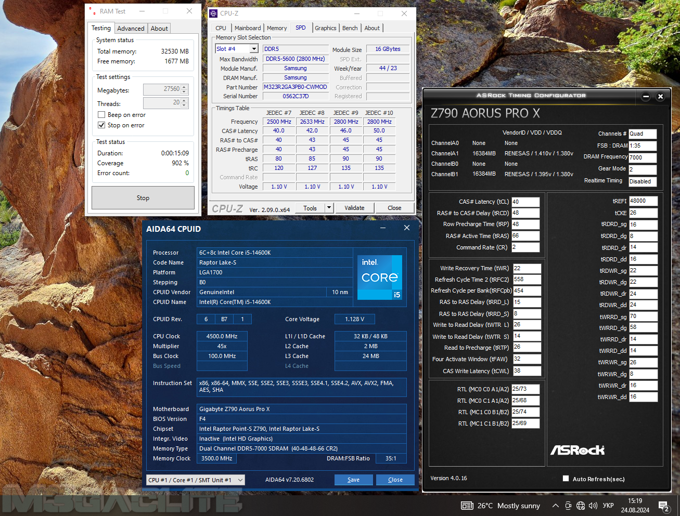The image size is (680, 516).
Task: Click the Stop button in RAM Test
Action: 143,198
